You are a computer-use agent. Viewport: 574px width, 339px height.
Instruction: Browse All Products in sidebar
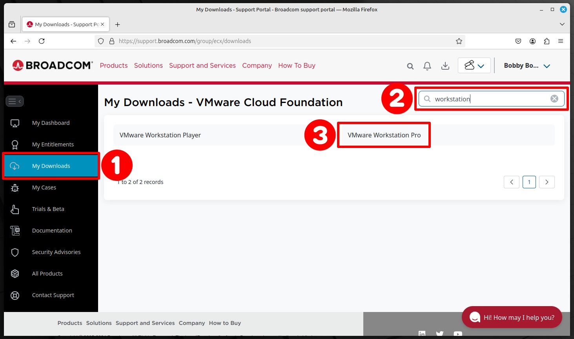coord(47,274)
